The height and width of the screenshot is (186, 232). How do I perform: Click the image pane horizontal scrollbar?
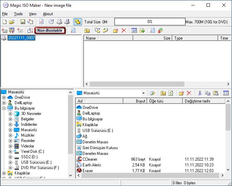coord(137,84)
